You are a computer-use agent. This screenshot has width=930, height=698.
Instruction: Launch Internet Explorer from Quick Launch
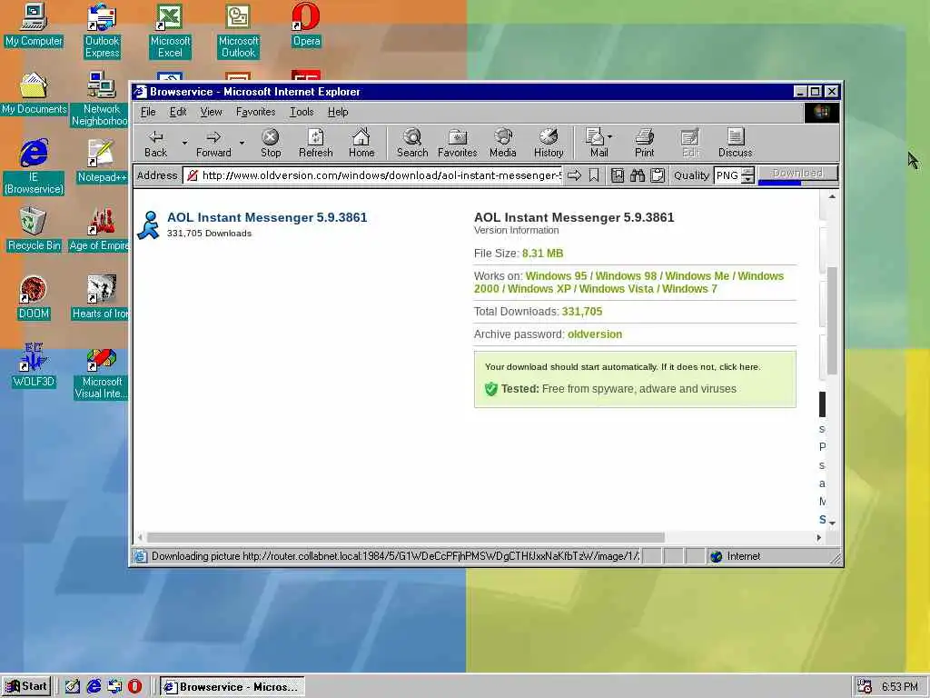(94, 687)
